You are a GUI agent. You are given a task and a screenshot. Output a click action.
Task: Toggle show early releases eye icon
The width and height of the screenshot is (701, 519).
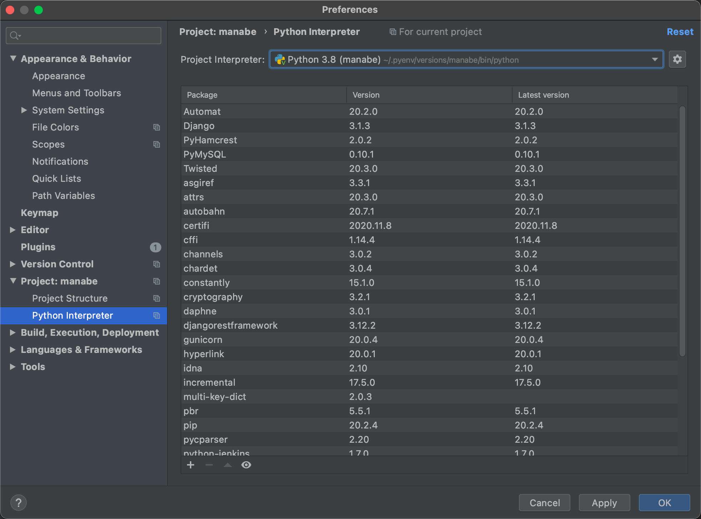[x=246, y=465]
